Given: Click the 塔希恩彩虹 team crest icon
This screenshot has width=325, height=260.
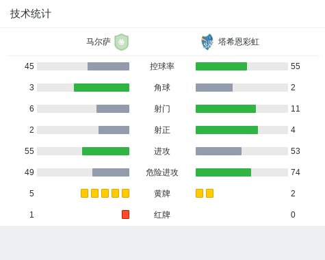Looking at the screenshot, I should click(x=207, y=42).
